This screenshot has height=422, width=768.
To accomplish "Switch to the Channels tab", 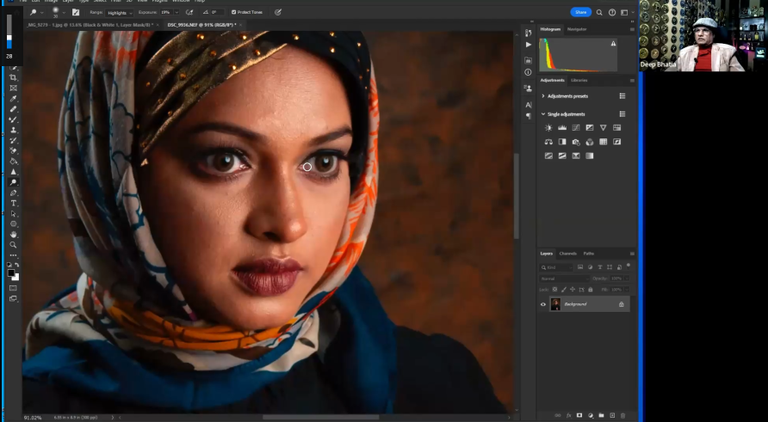I will (568, 254).
